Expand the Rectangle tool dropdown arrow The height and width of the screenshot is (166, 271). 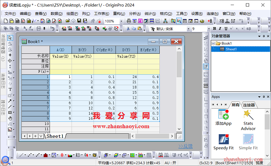pos(14,113)
